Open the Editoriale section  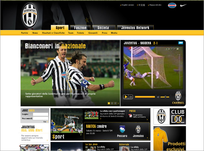[x=124, y=145]
